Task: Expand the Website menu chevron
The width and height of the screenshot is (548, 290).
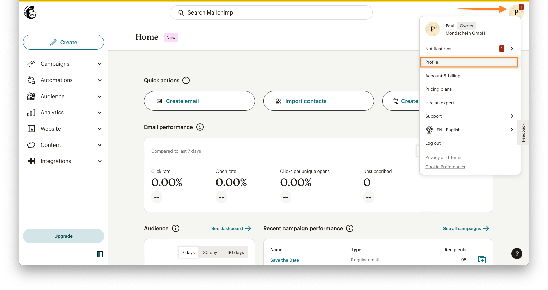Action: (x=100, y=129)
